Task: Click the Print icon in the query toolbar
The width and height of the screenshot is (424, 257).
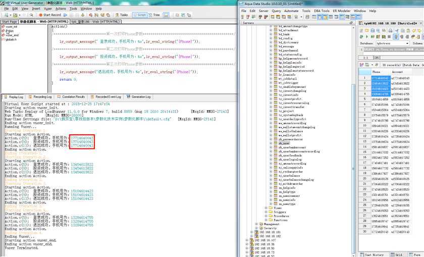Action: [x=390, y=31]
